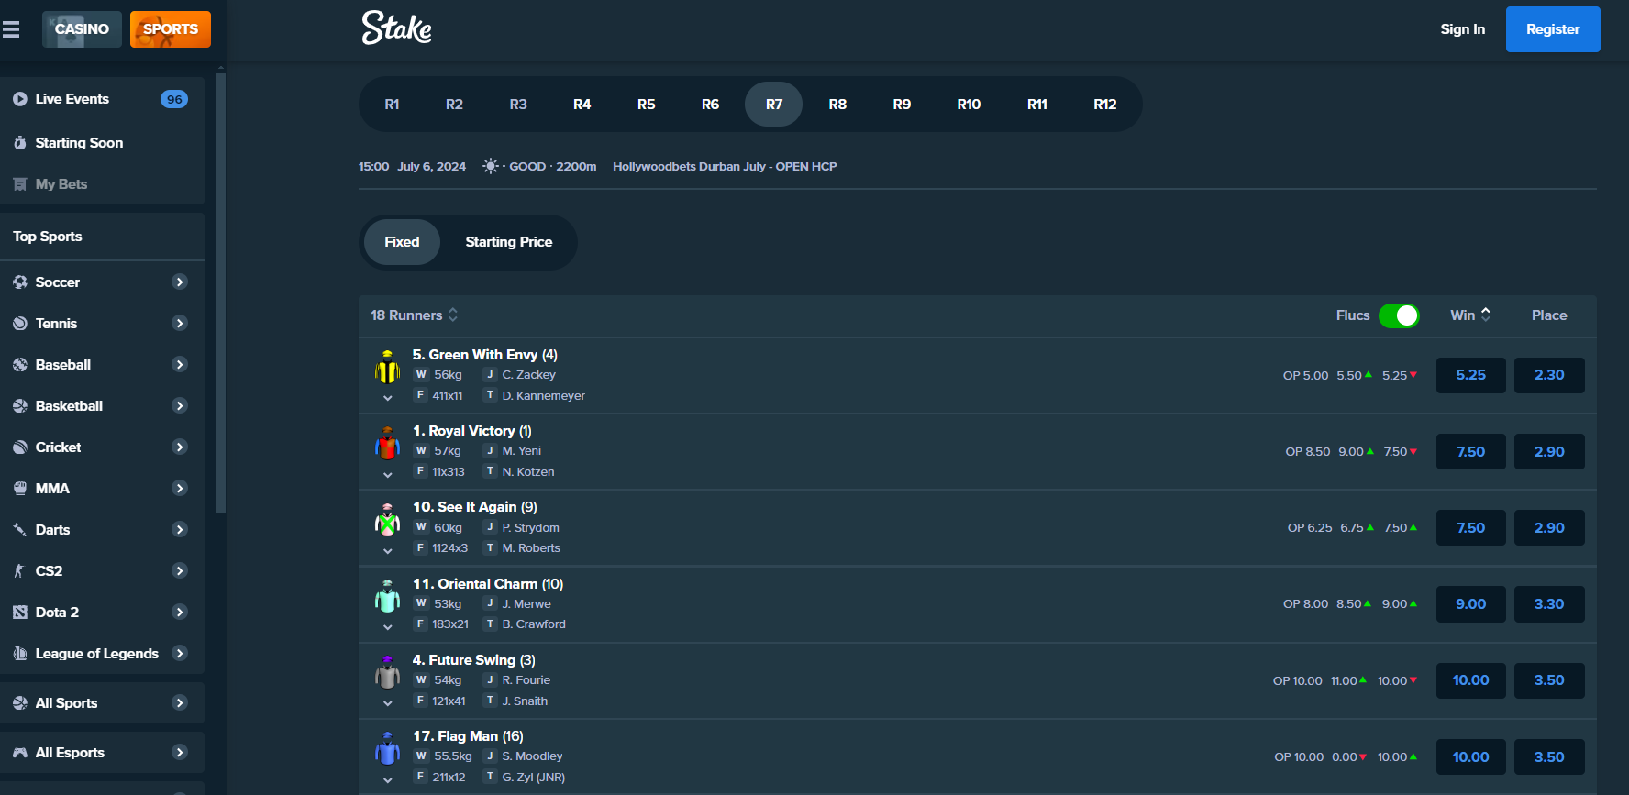Click the Live Events 96 badge
The width and height of the screenshot is (1629, 795).
(x=174, y=99)
